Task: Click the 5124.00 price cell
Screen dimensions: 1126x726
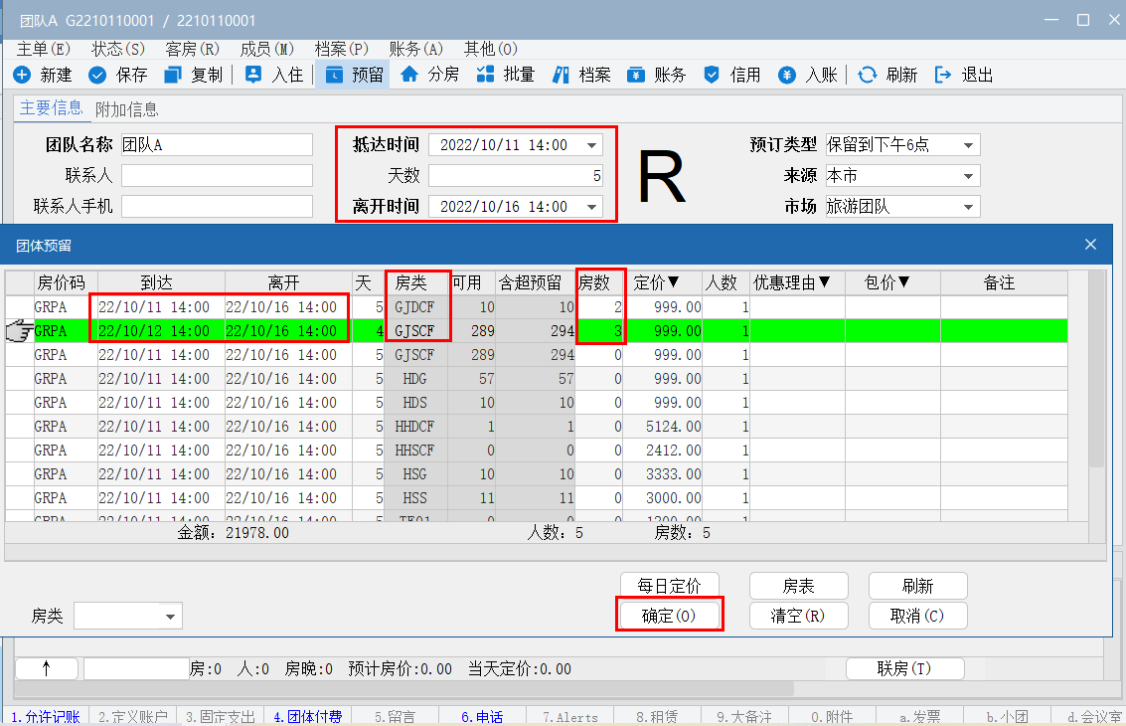Action: point(663,427)
